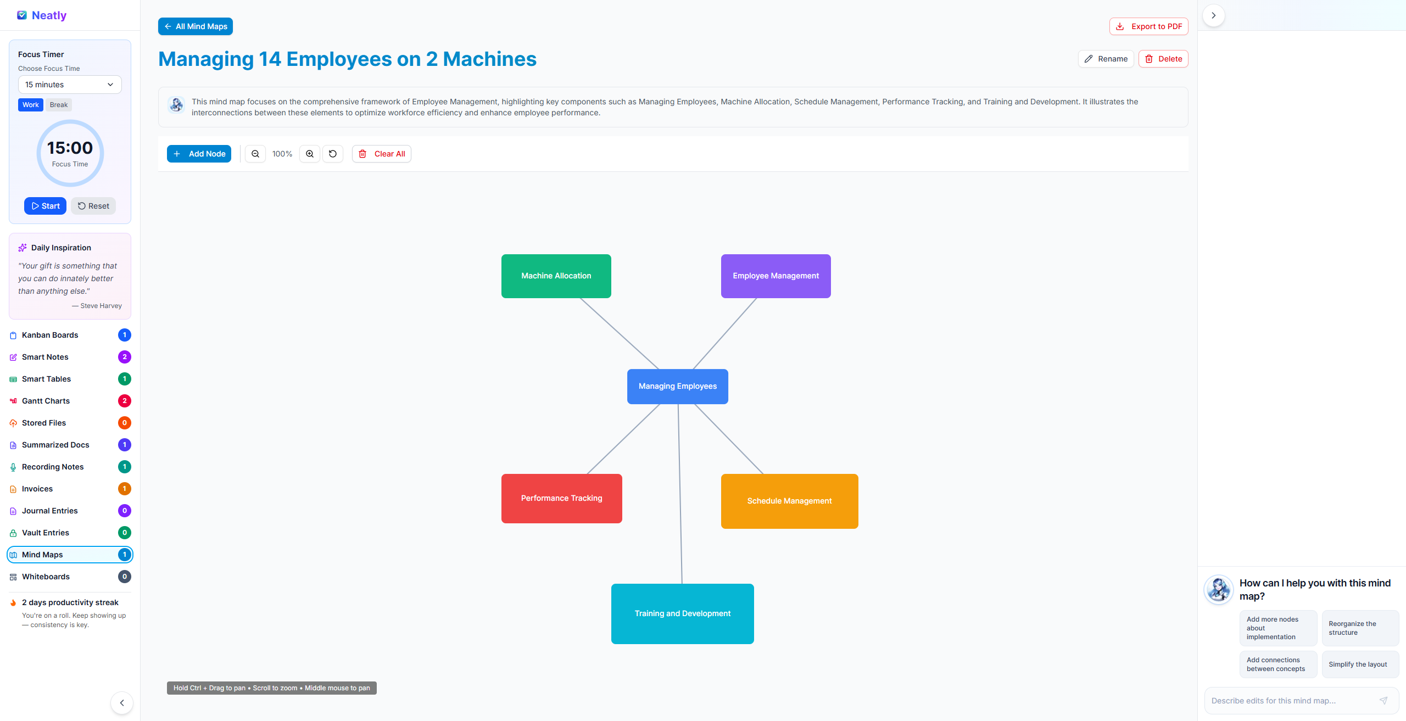The width and height of the screenshot is (1406, 721).
Task: Open the Gantt Charts chart icon
Action: tap(13, 401)
